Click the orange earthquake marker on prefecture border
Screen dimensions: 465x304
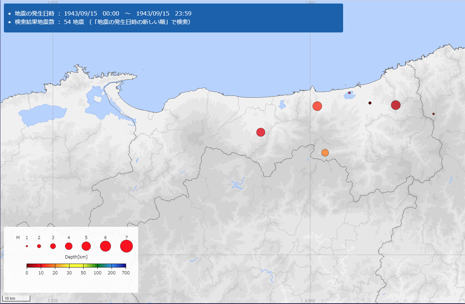325,152
